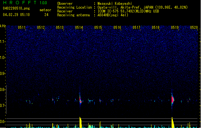Viewport: 201px width, 128px height.
Task: Click the 0519 time marker
Action: [x=175, y=28]
